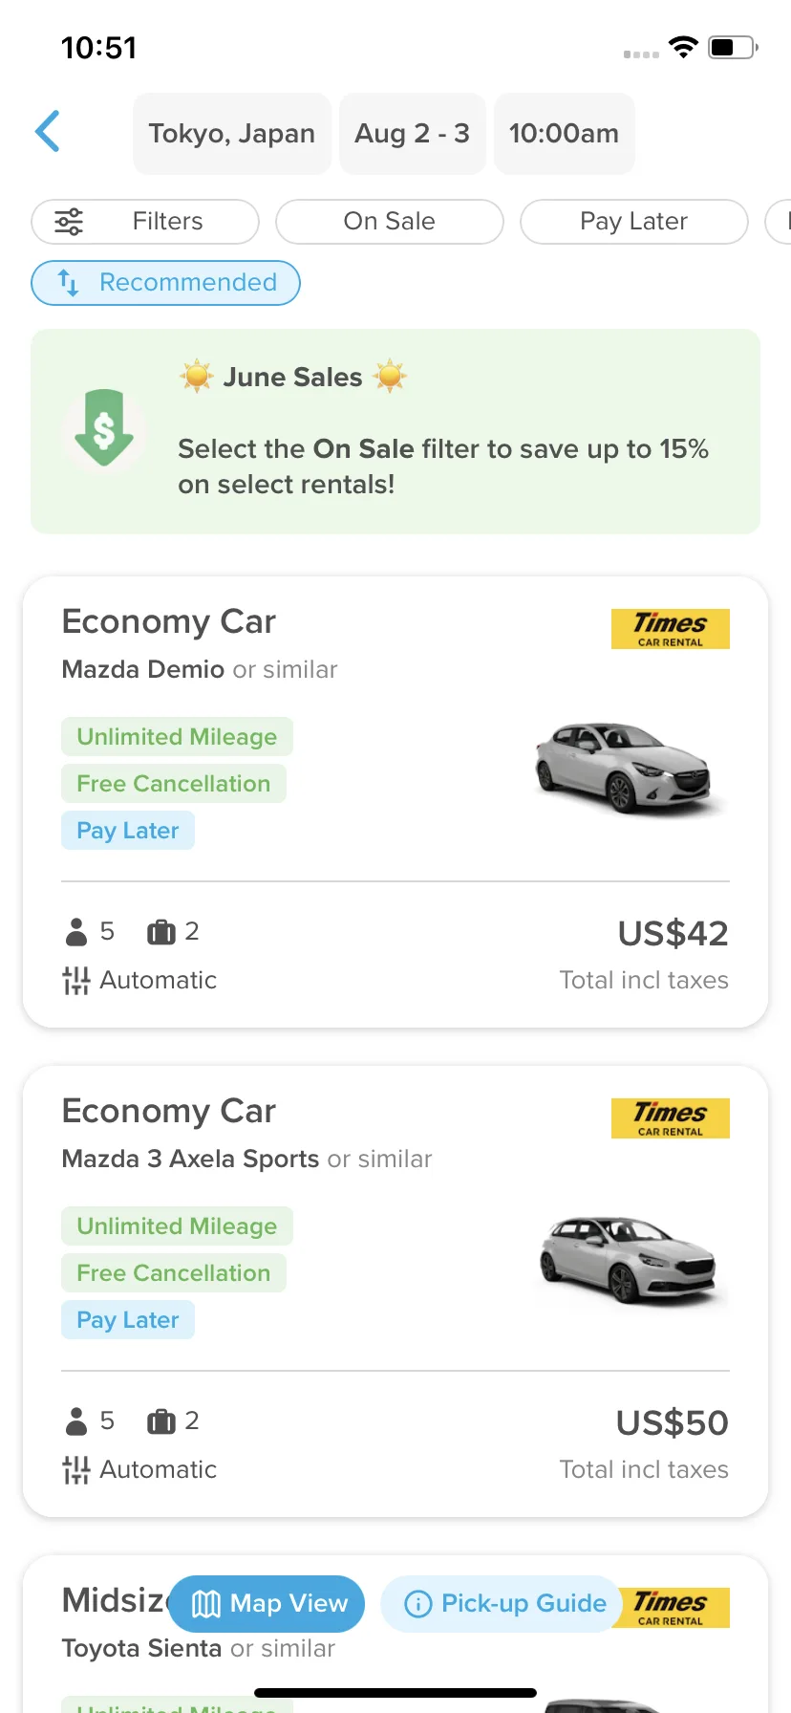Tap the blue back arrow

48,132
